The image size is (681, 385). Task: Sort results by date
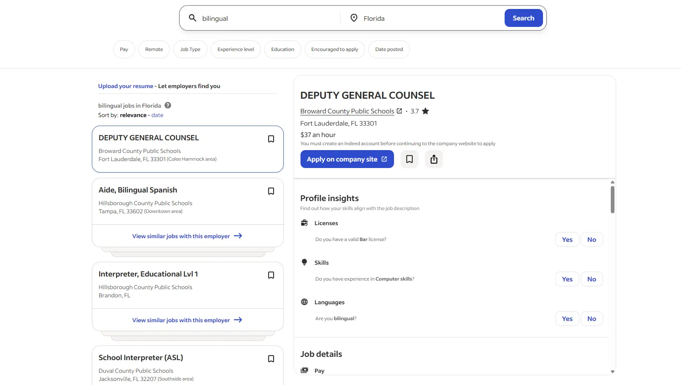click(x=157, y=115)
